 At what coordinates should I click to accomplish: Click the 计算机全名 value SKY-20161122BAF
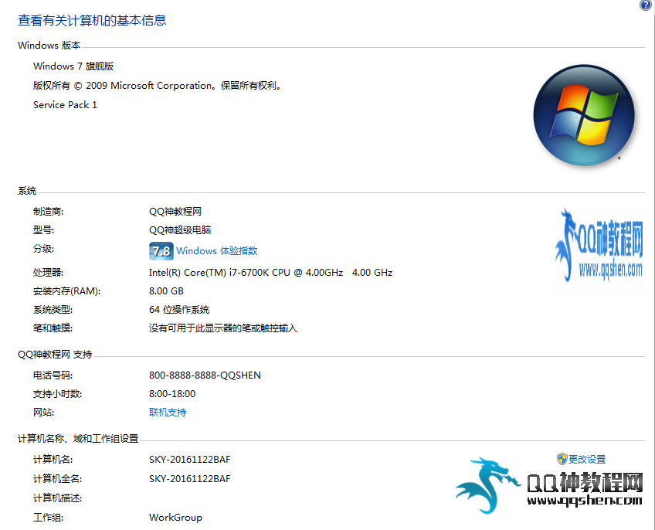coord(190,479)
